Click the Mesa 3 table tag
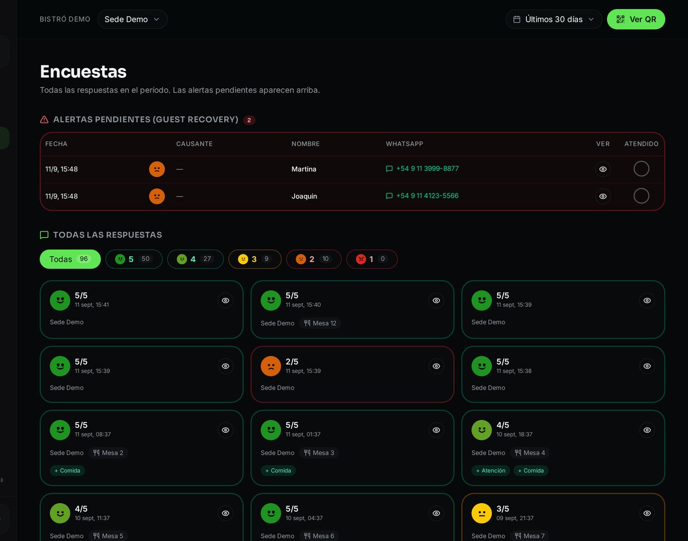 pos(319,453)
